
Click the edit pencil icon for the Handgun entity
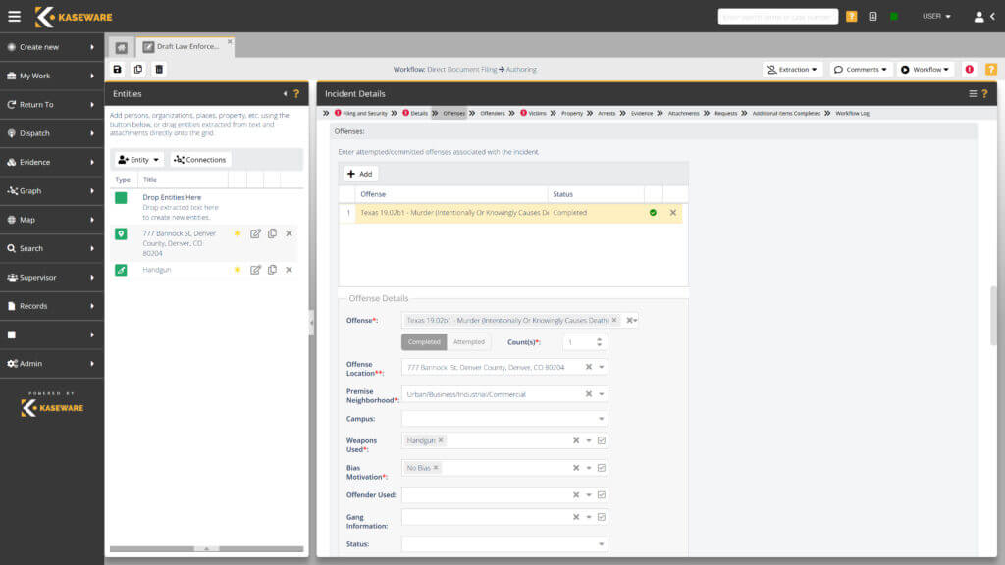click(x=255, y=269)
